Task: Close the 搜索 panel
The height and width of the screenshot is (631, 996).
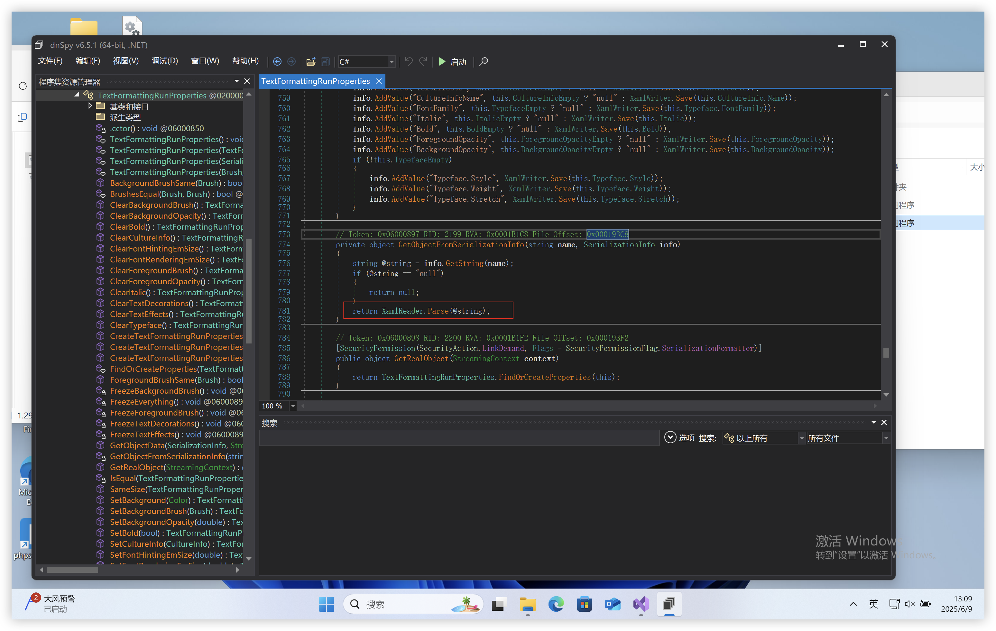Action: [884, 422]
